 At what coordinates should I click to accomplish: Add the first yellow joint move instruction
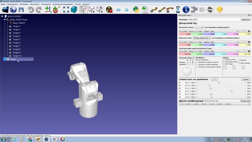pos(154,10)
